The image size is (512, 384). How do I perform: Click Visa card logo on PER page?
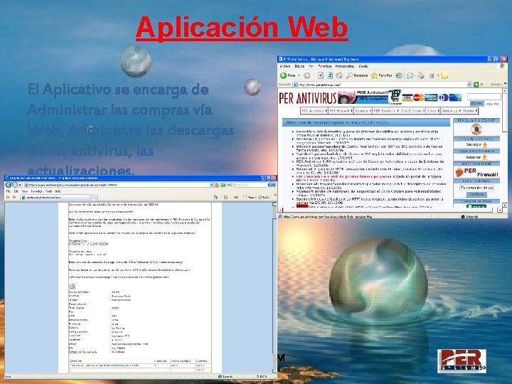click(x=407, y=97)
